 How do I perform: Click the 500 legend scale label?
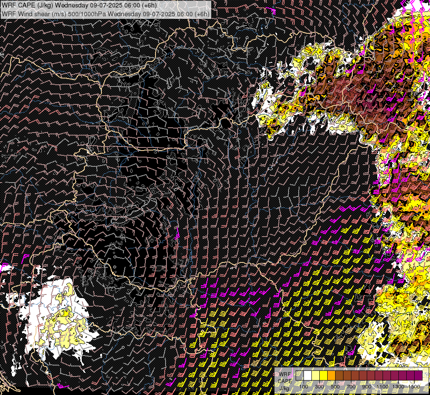(335, 387)
